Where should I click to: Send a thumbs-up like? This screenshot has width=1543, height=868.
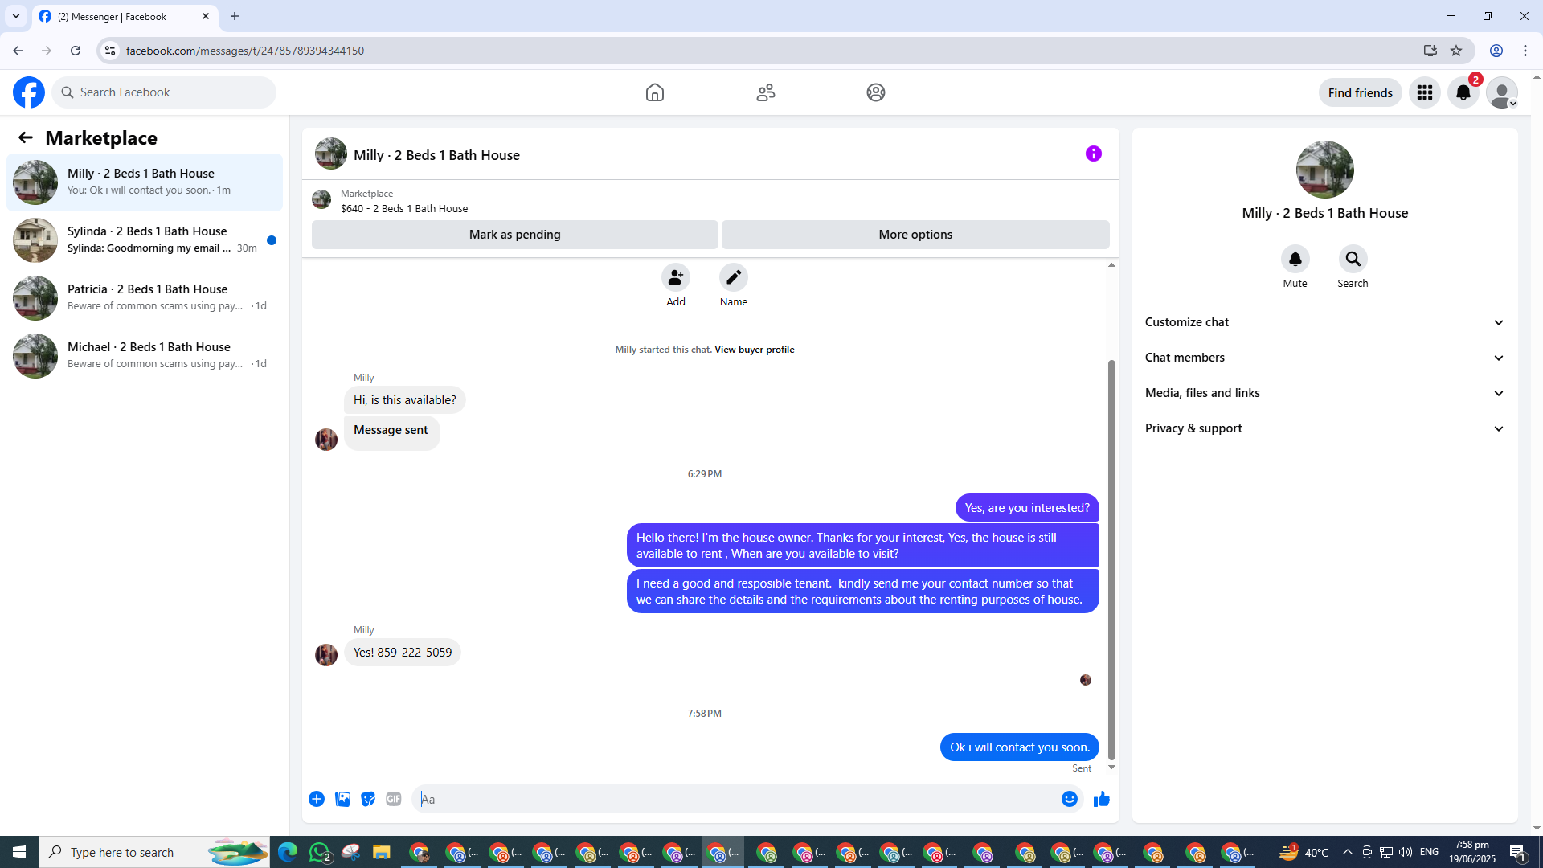pos(1102,799)
